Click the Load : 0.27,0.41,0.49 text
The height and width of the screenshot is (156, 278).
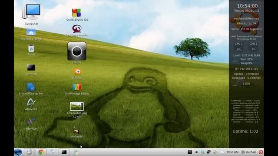coord(246,55)
